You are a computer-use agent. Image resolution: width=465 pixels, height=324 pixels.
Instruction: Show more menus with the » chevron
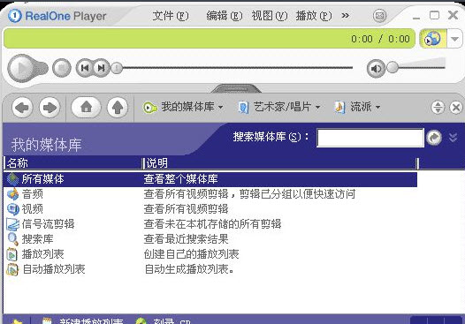tap(345, 15)
